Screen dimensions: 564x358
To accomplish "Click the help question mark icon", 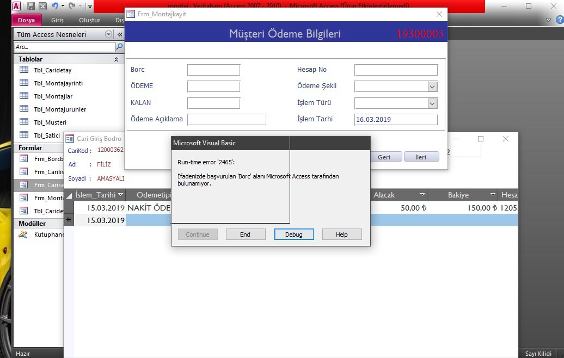I will 559,20.
